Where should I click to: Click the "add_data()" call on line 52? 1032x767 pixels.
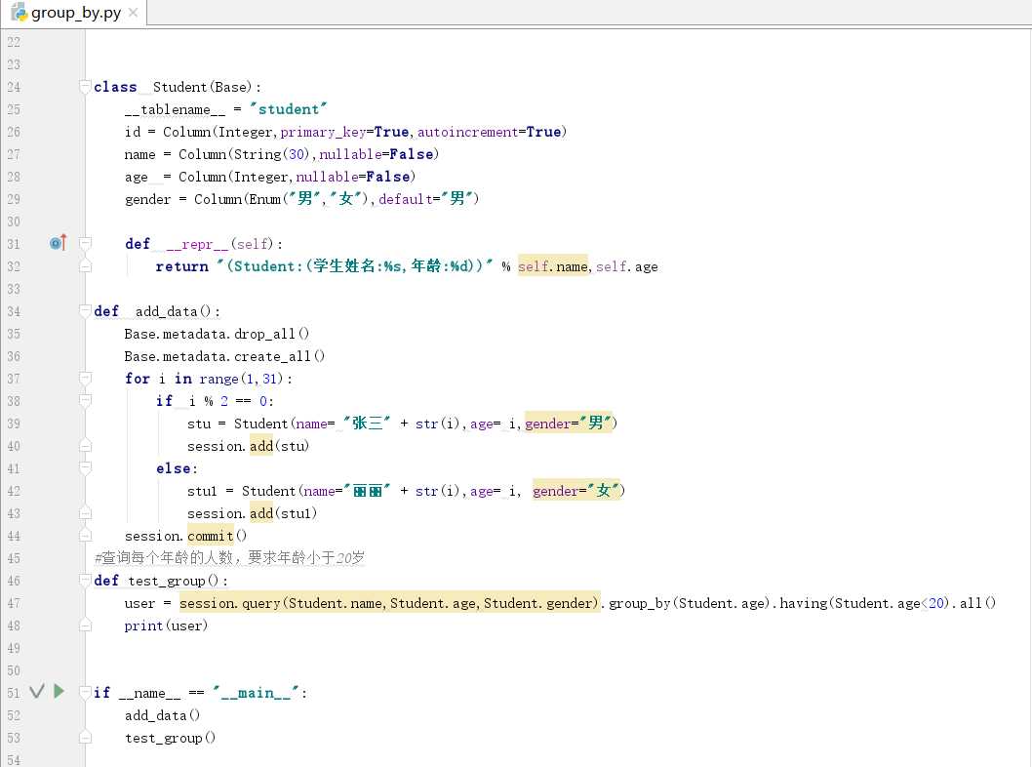tap(163, 715)
